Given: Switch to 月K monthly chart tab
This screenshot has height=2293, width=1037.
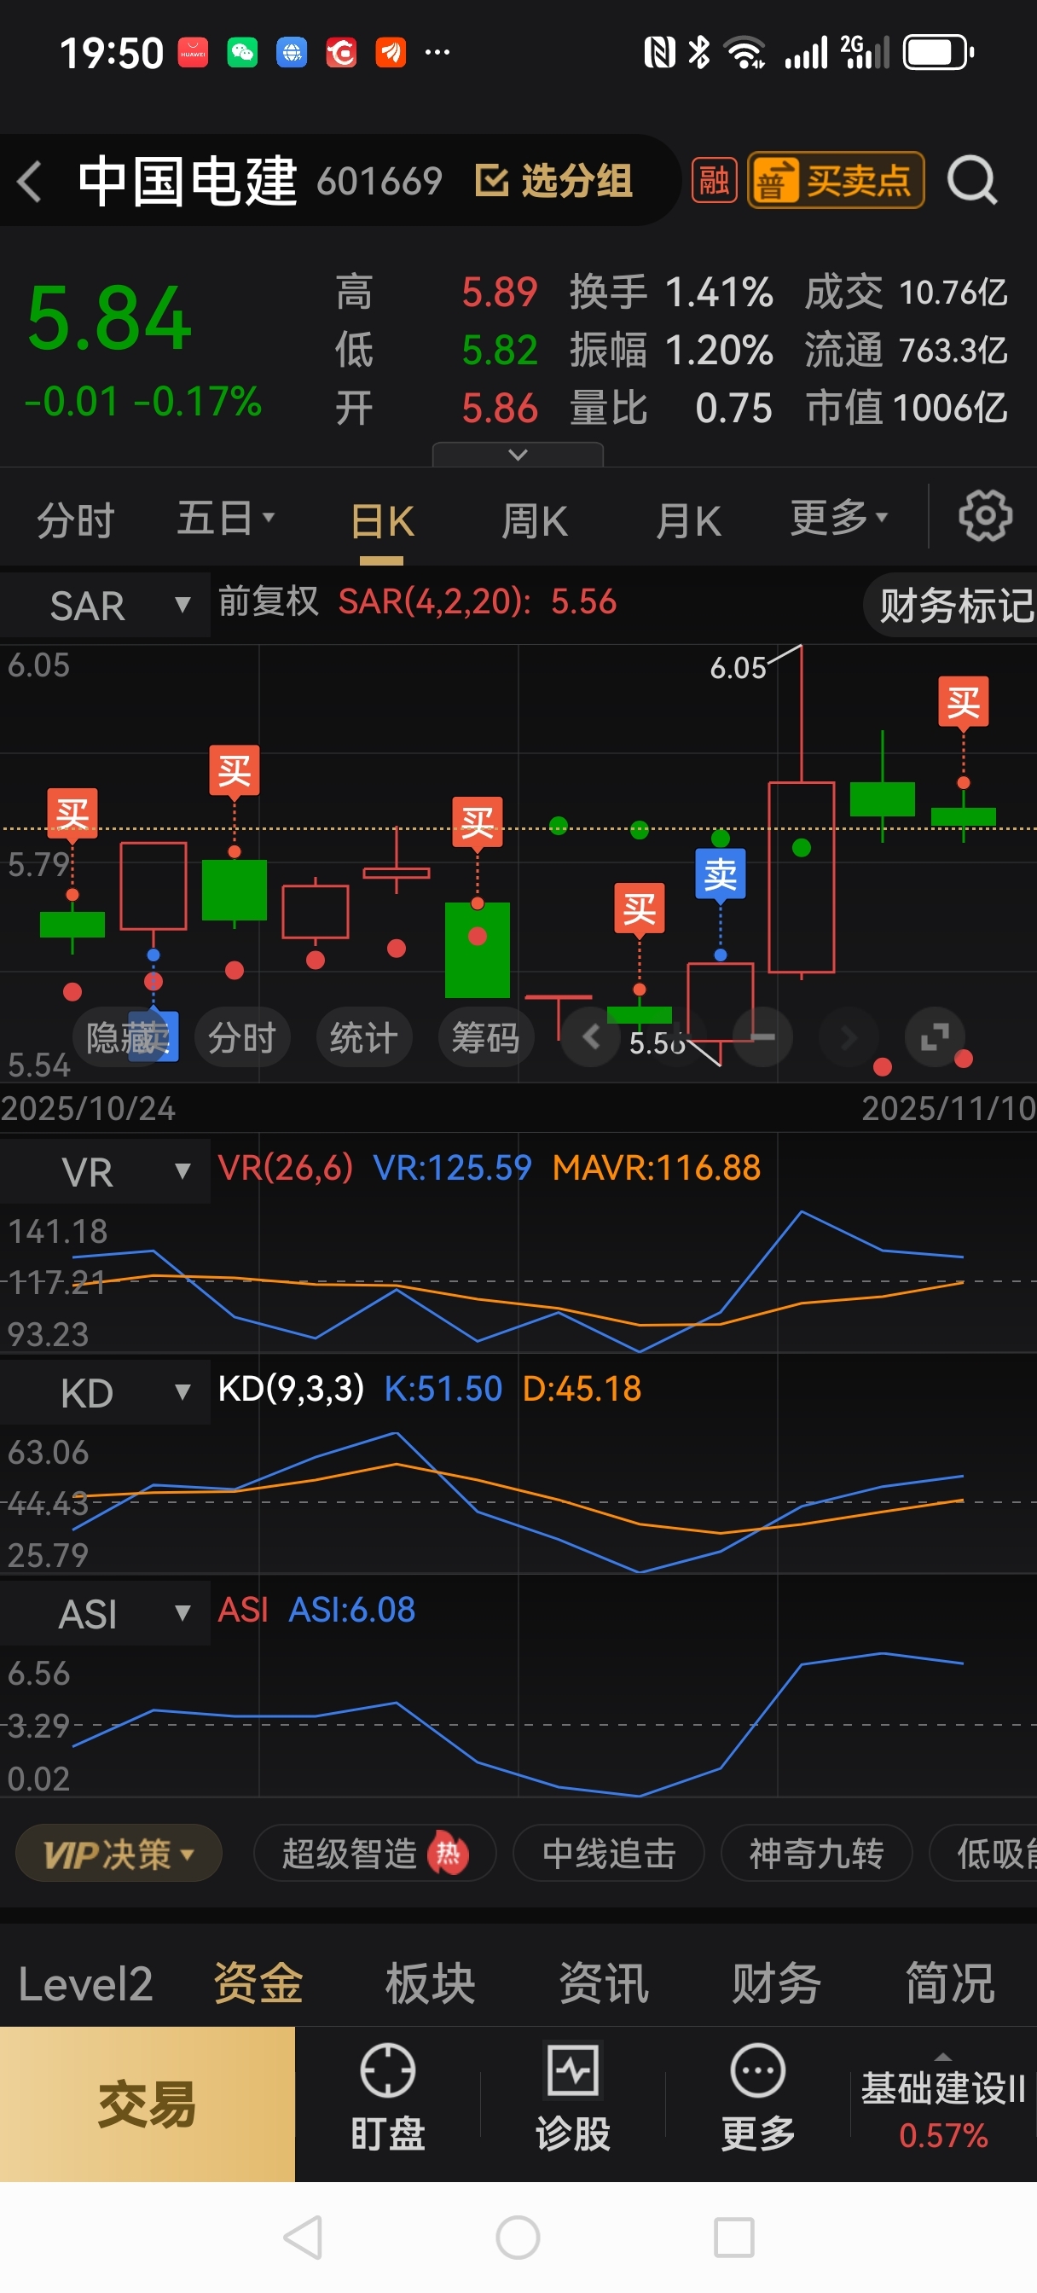Looking at the screenshot, I should 688,520.
